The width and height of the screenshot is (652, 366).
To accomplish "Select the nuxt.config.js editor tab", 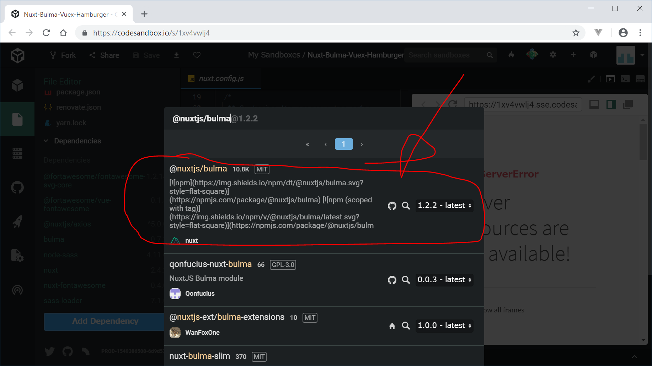I will click(220, 78).
